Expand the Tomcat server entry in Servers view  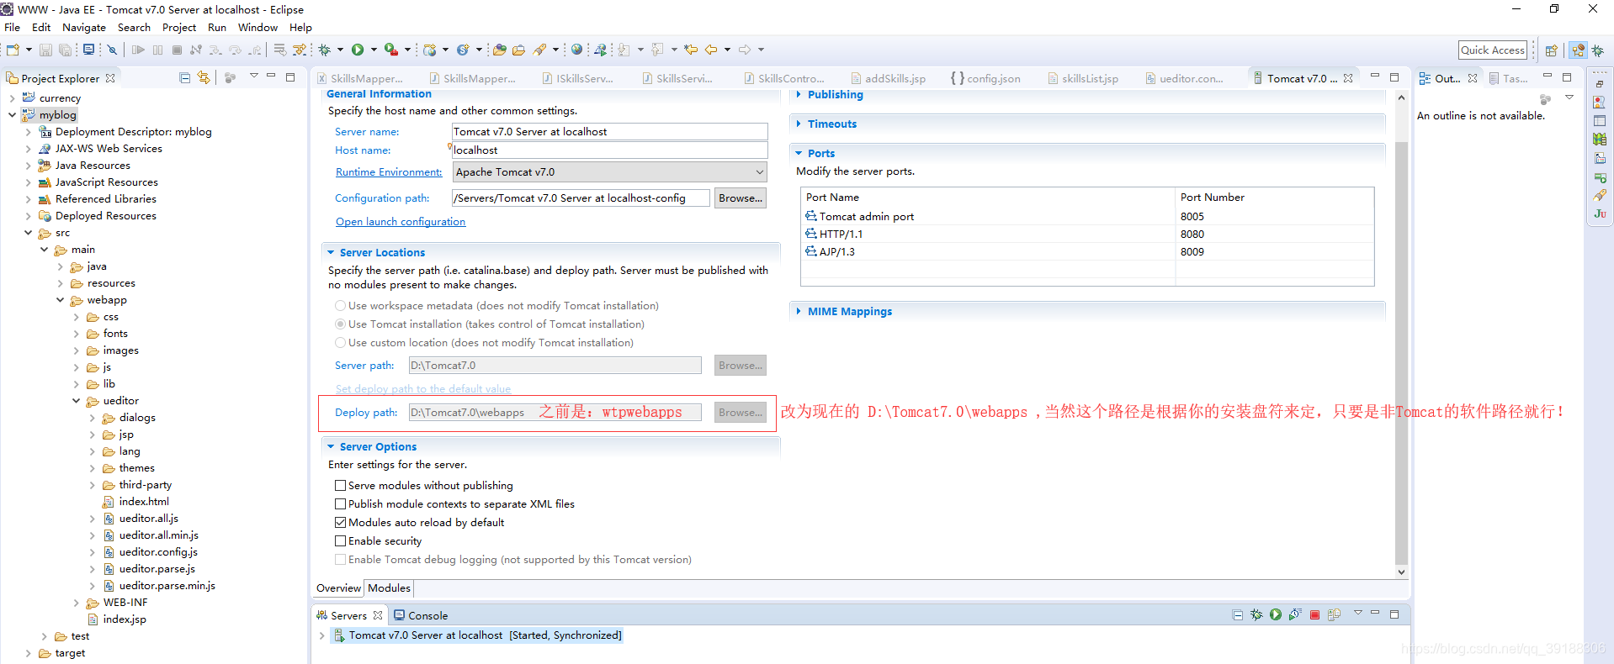(321, 635)
